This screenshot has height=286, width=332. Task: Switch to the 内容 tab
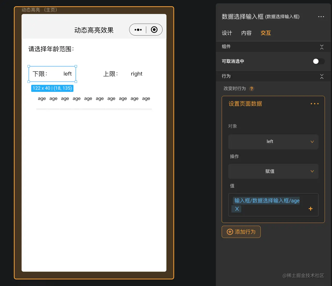coord(246,33)
